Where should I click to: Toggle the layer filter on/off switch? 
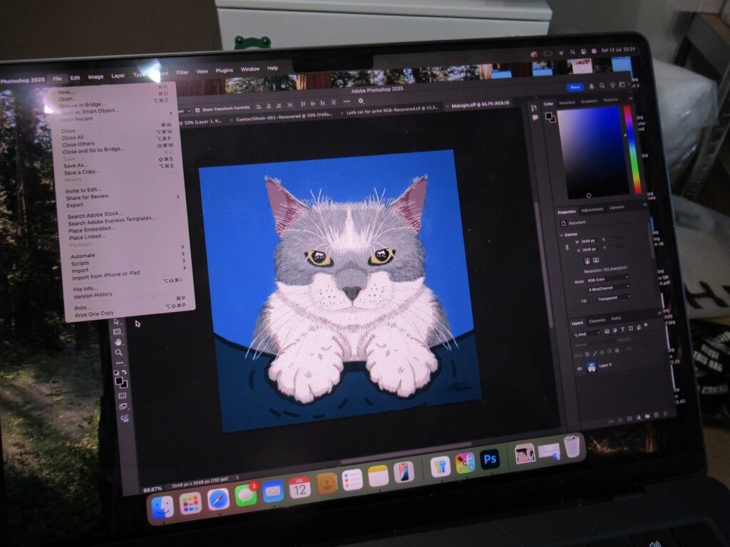[646, 325]
